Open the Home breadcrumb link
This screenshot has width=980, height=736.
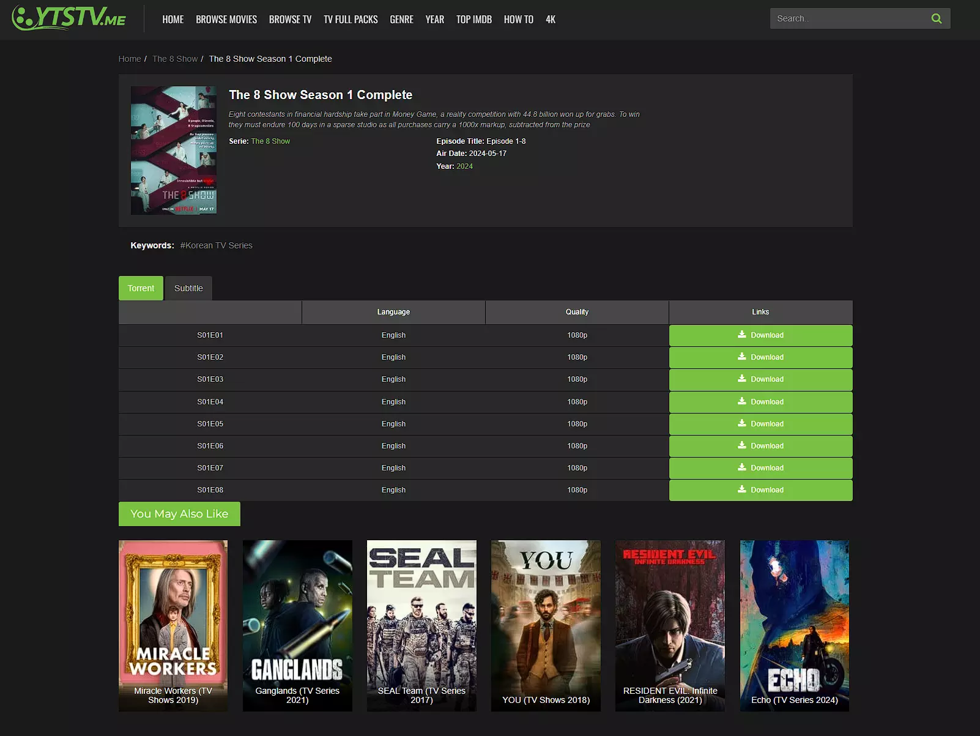coord(129,59)
